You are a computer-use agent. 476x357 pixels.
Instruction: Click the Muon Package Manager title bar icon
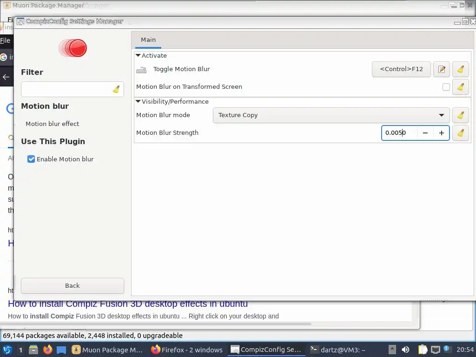coord(7,6)
